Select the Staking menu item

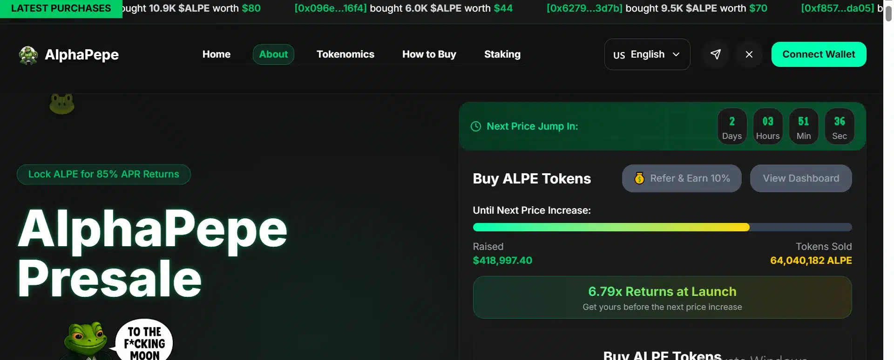[x=502, y=54]
